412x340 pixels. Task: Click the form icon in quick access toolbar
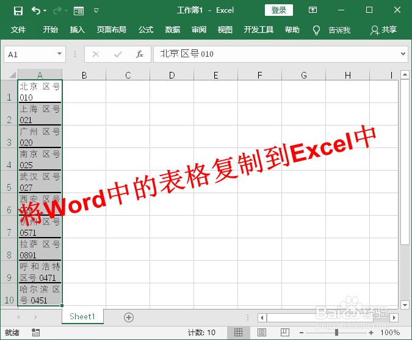[79, 11]
